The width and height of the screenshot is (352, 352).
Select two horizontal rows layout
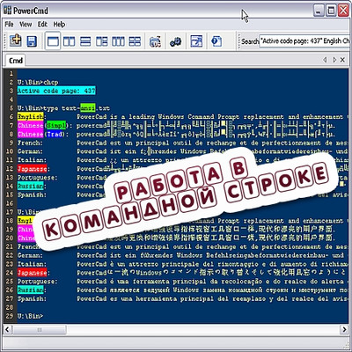[x=85, y=41]
